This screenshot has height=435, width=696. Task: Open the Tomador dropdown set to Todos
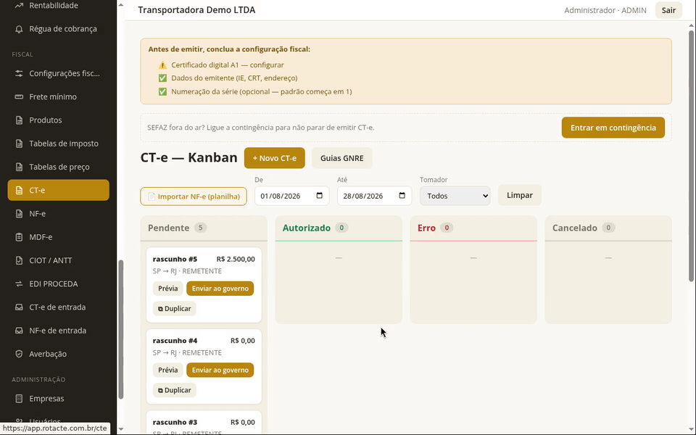tap(455, 196)
